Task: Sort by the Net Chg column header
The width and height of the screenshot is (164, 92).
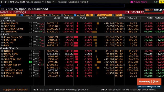Action: point(69,18)
